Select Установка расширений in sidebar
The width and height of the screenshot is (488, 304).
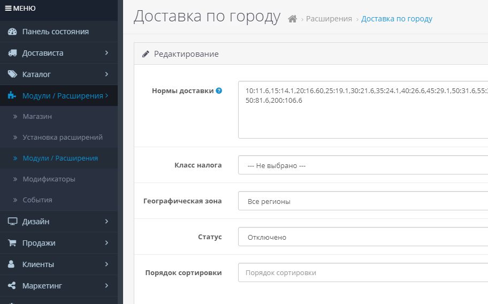click(63, 137)
